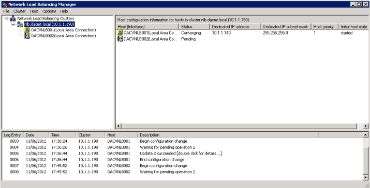
Task: Select nlb.dacmt.local (10.1.1.190) in tree
Action: (x=49, y=24)
